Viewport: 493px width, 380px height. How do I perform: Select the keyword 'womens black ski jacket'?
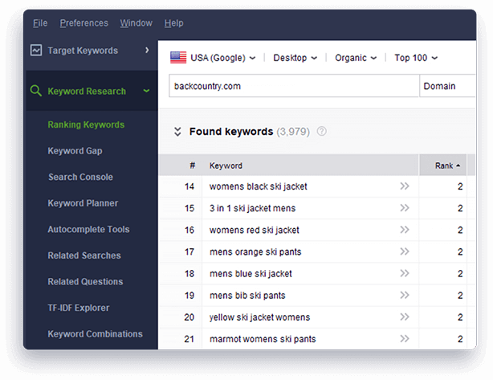(x=258, y=186)
